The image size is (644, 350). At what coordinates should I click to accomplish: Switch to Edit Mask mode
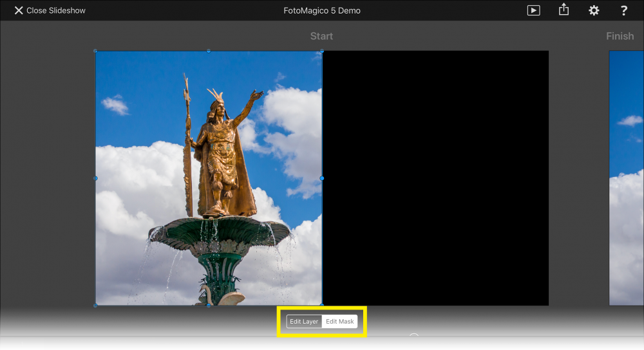click(x=339, y=321)
